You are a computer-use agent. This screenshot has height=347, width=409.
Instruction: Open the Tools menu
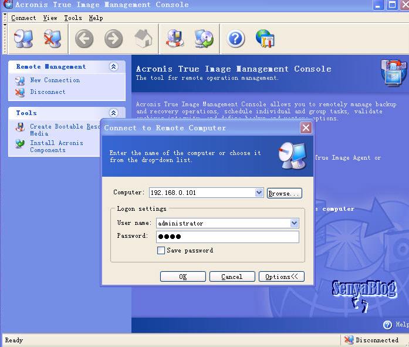pos(73,18)
